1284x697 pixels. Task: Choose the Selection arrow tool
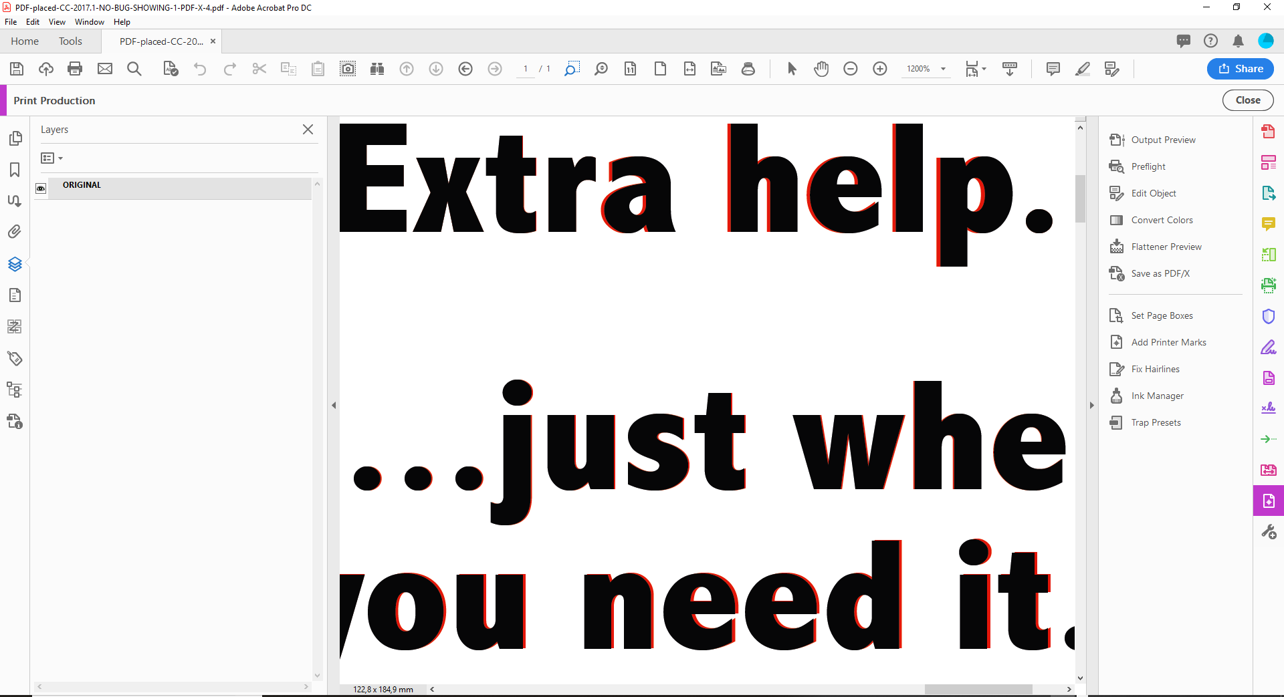[792, 69]
